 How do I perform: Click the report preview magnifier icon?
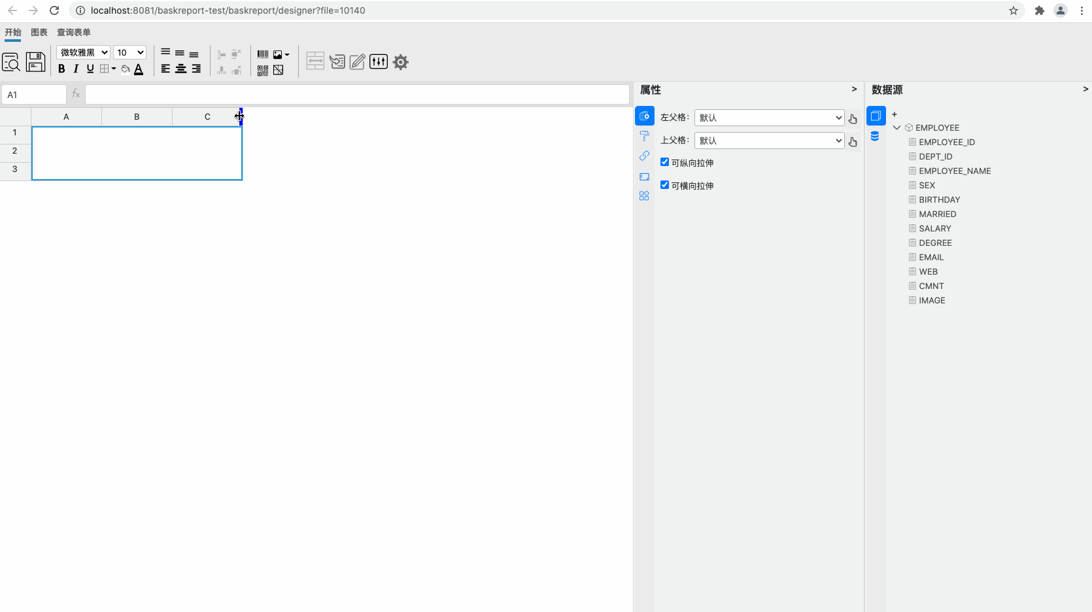[x=11, y=62]
